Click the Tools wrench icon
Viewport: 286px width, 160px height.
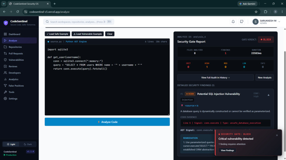coord(5,92)
